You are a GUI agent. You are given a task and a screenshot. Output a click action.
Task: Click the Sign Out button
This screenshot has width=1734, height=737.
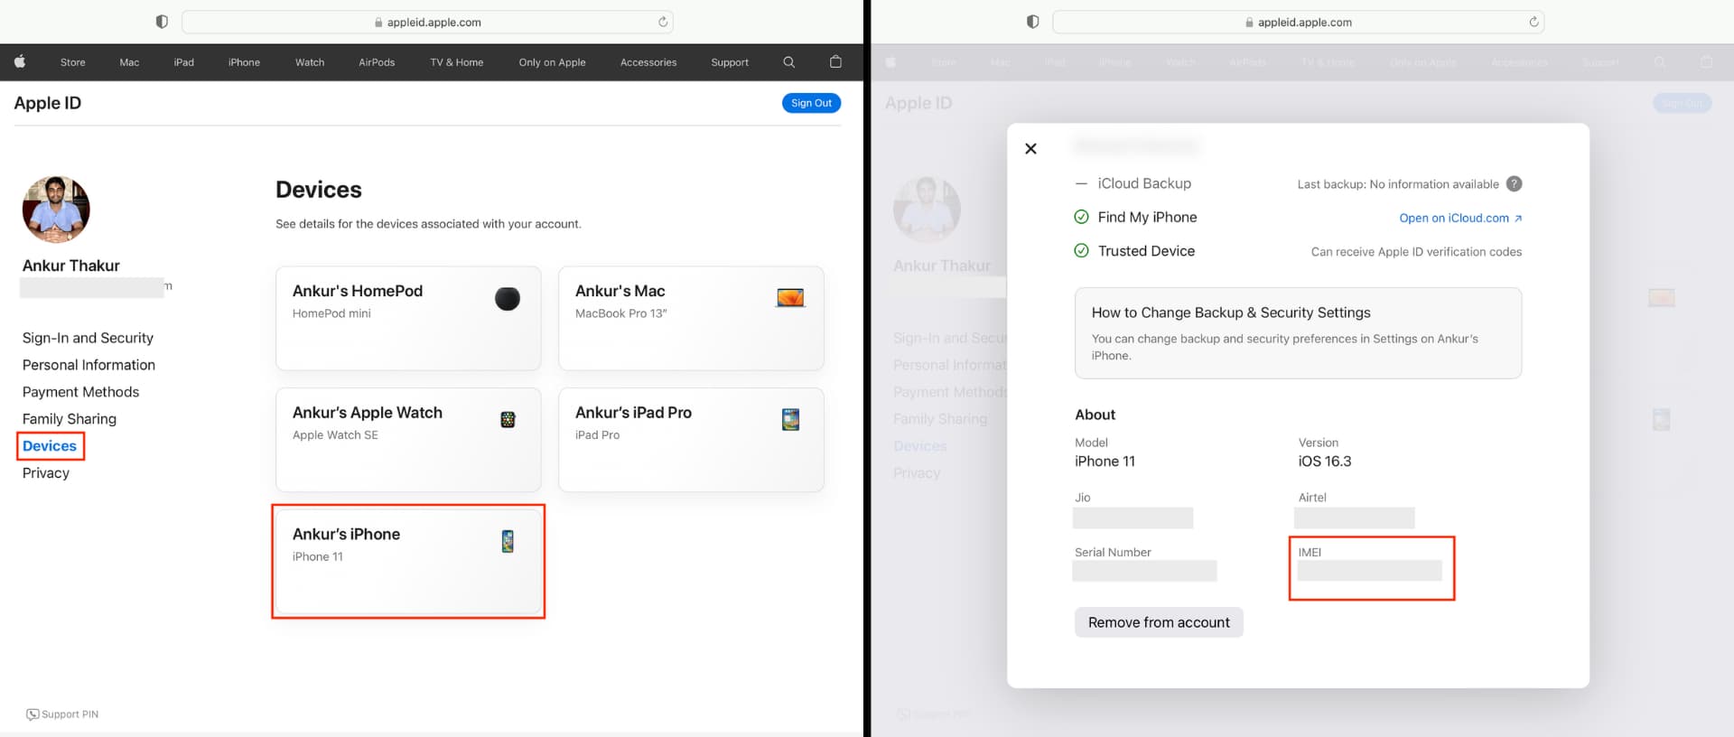[811, 103]
